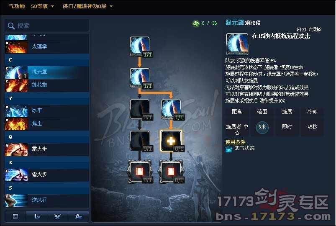Select the 火莲掌 skill icon
The height and width of the screenshot is (226, 336).
(x=16, y=47)
